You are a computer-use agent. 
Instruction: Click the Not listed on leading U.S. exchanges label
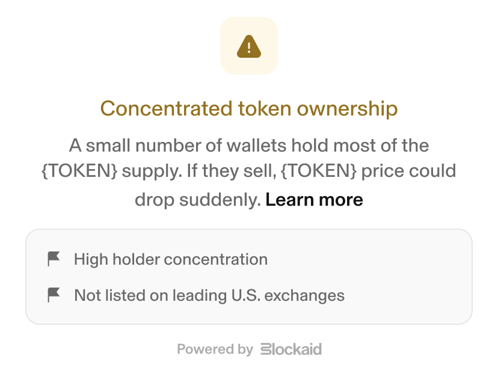tap(209, 295)
